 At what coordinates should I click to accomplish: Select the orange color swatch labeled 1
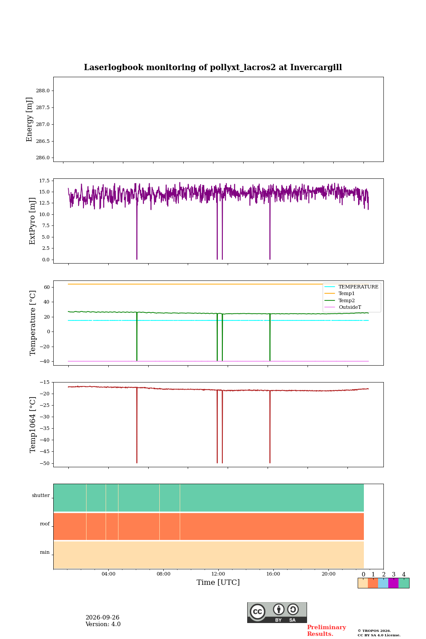373,583
